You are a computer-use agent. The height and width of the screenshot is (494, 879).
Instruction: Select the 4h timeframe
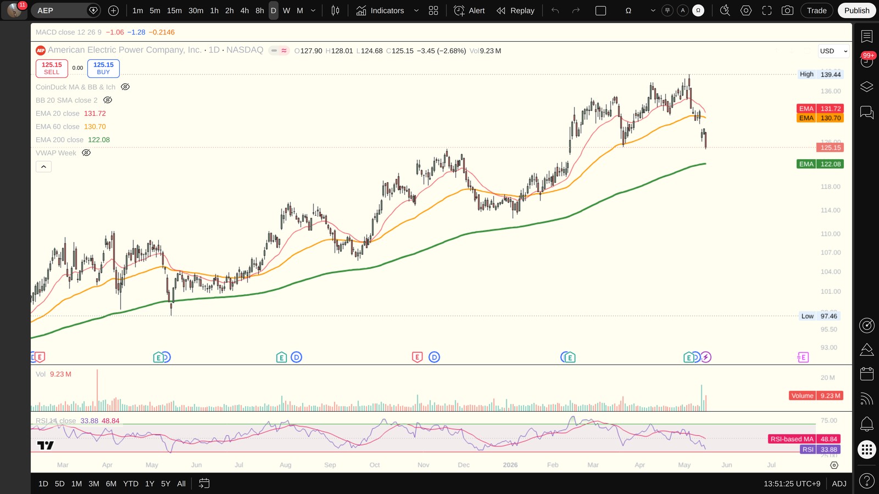pyautogui.click(x=244, y=10)
